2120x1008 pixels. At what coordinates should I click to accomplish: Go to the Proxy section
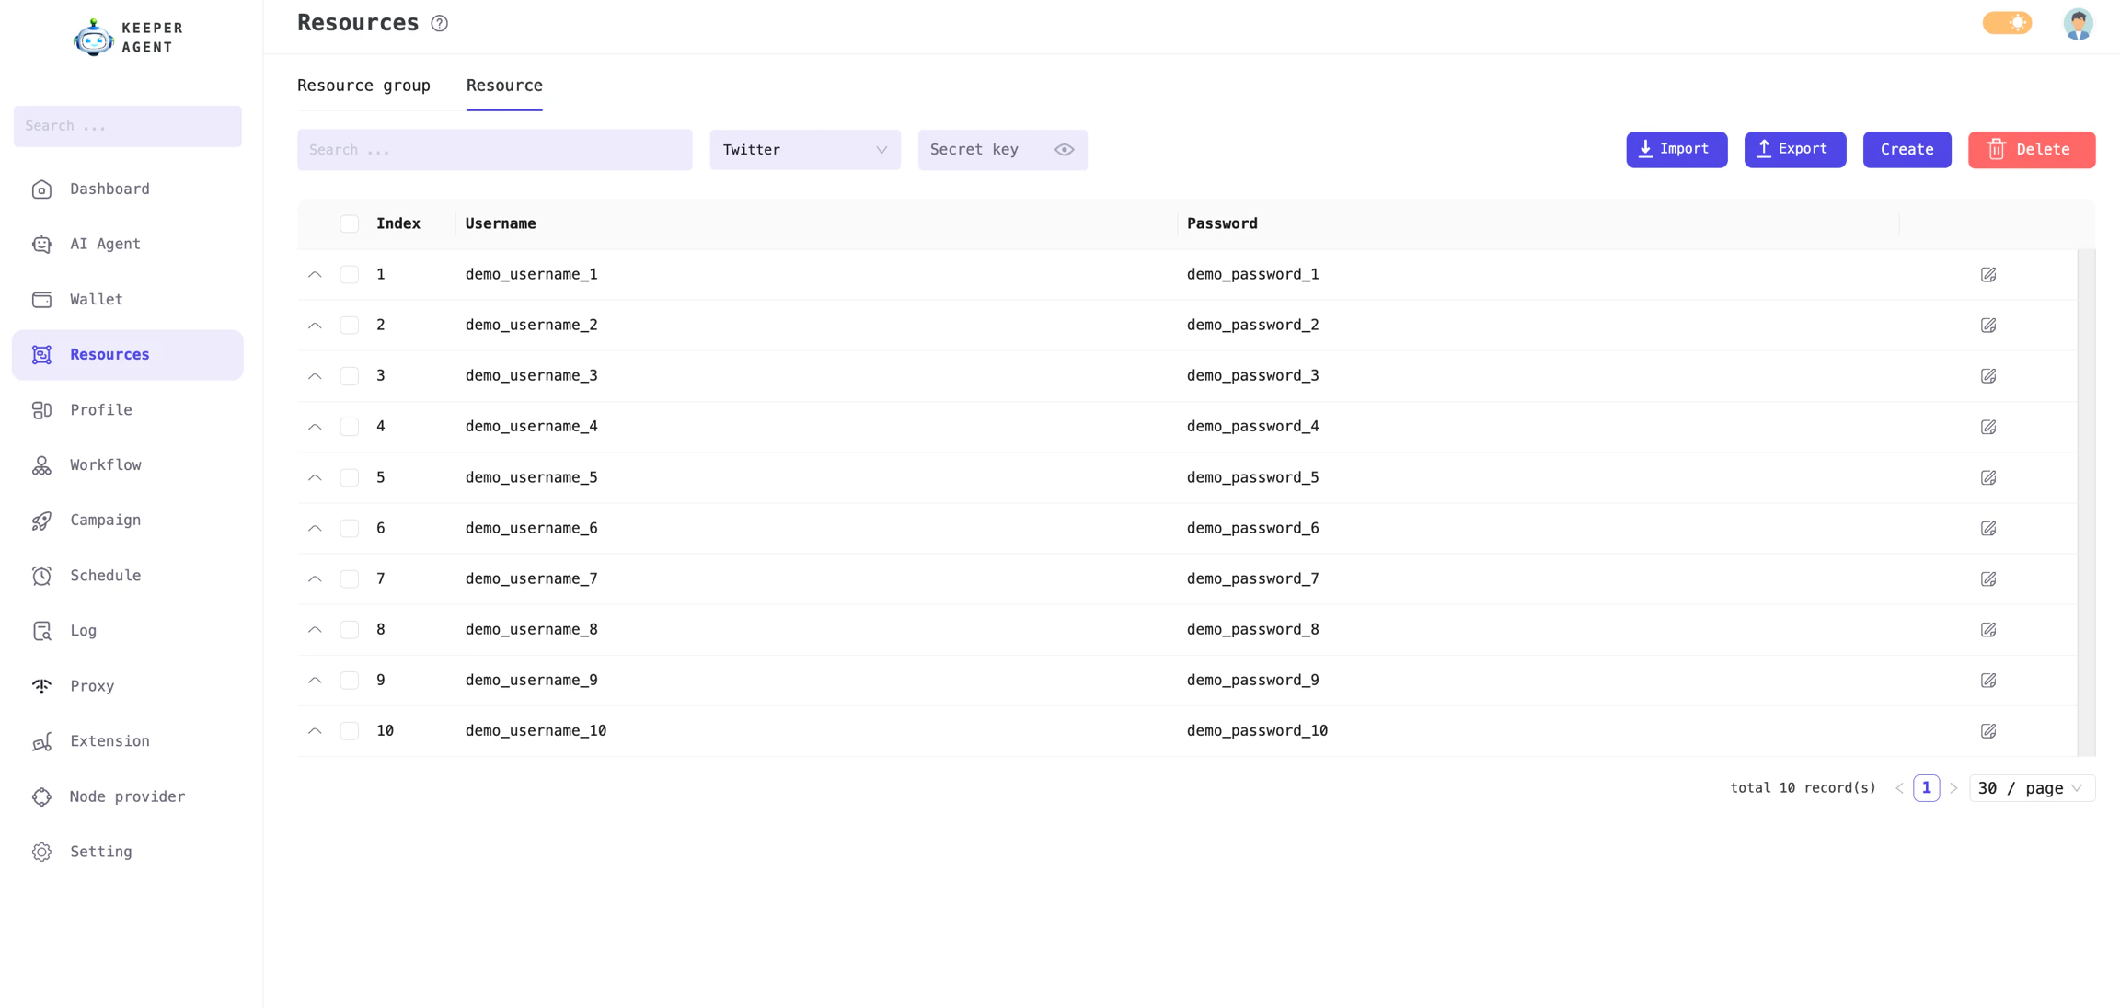[x=92, y=685]
